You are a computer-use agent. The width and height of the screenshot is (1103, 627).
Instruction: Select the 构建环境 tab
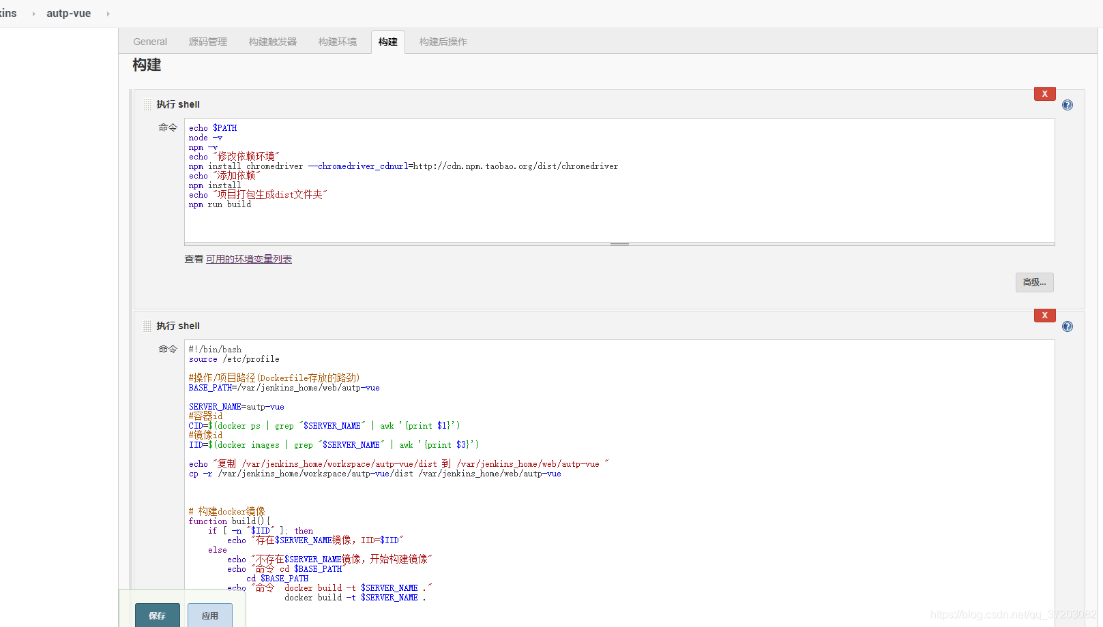click(x=337, y=42)
